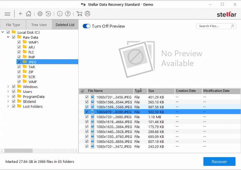Image resolution: width=241 pixels, height=170 pixels.
Task: Open the Buy Online cart icon
Action: 79,14
